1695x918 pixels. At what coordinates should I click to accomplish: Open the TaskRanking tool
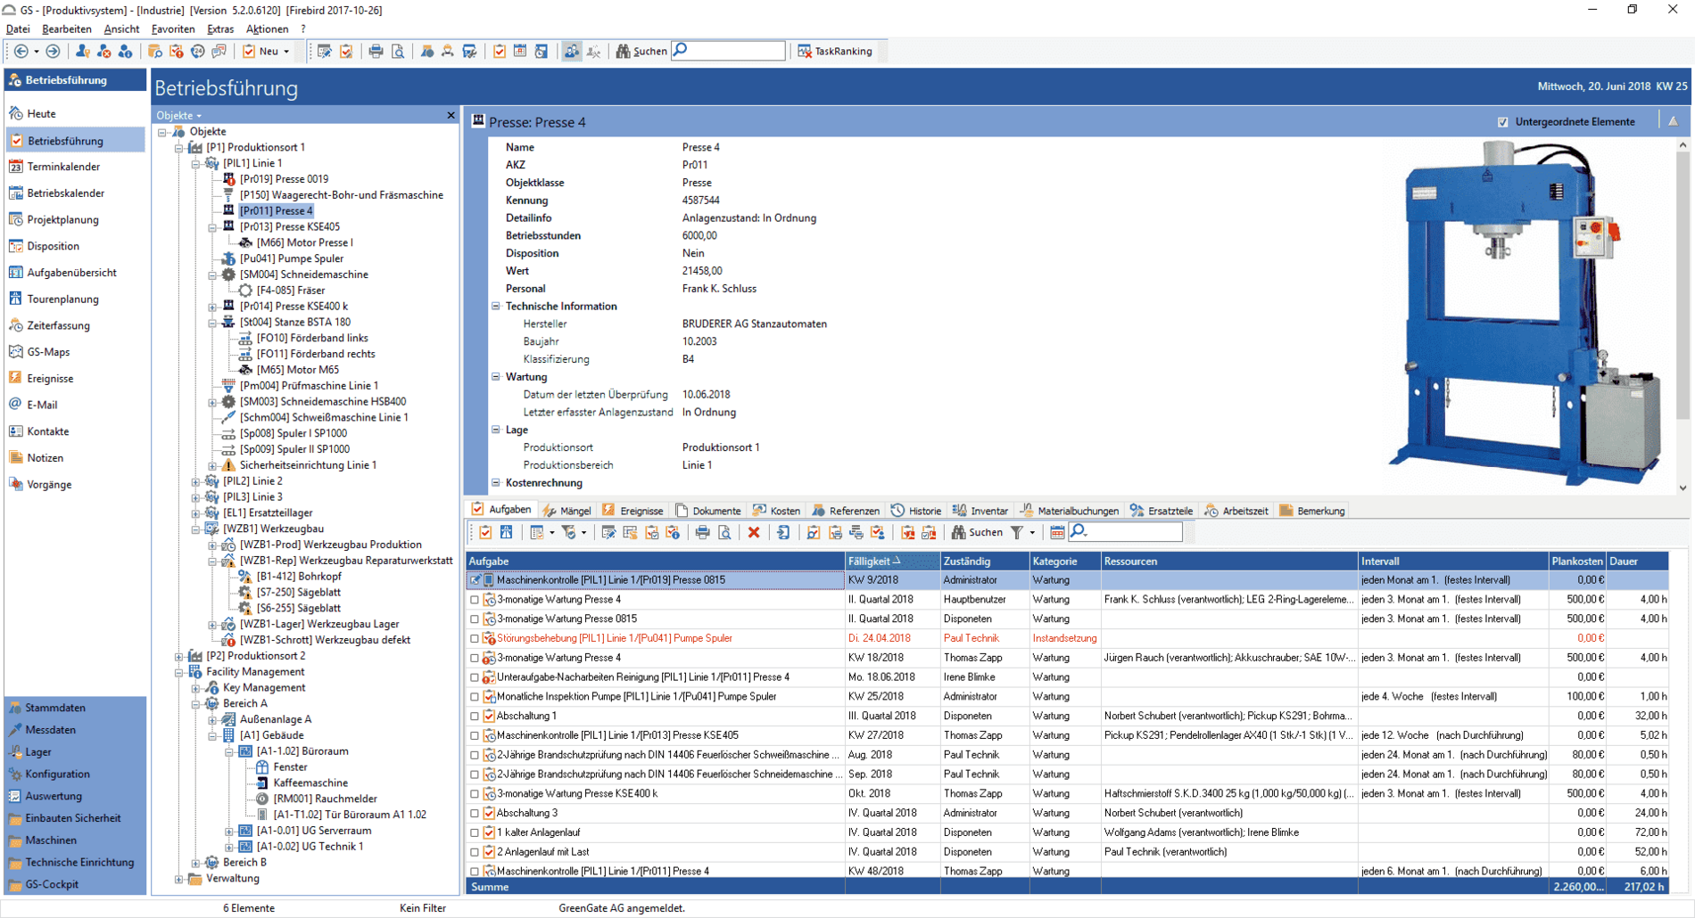pyautogui.click(x=835, y=52)
